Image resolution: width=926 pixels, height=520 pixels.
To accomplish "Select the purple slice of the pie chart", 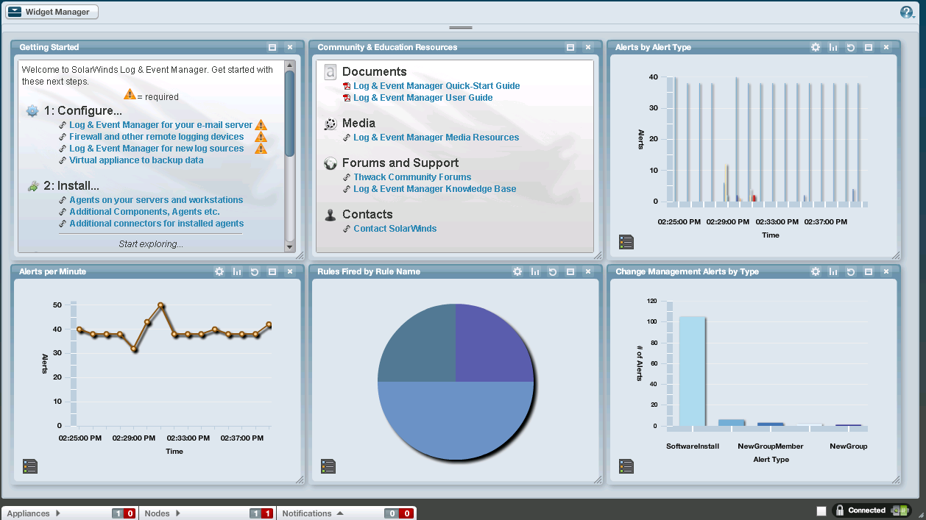I will [495, 342].
